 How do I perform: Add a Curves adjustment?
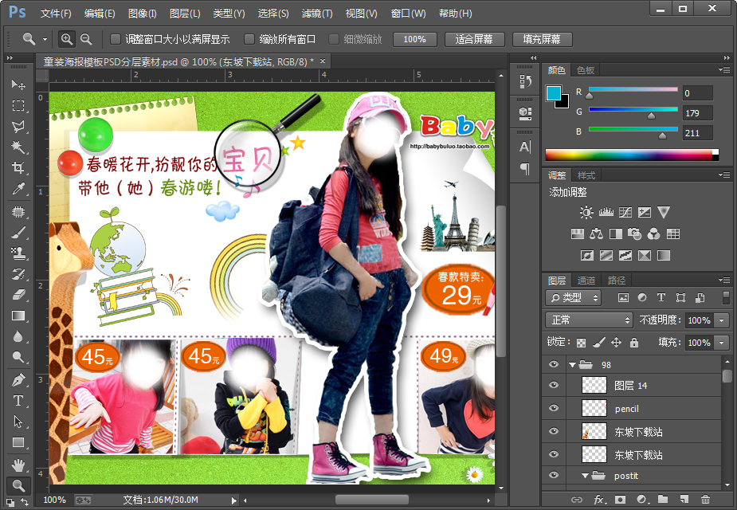(625, 213)
